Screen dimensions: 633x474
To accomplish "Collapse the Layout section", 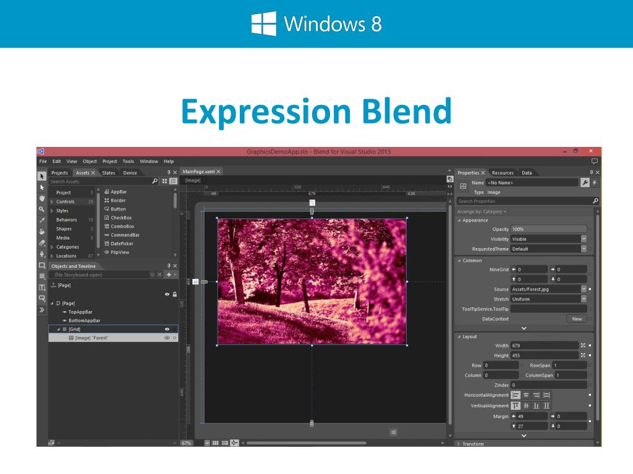I will (x=459, y=336).
